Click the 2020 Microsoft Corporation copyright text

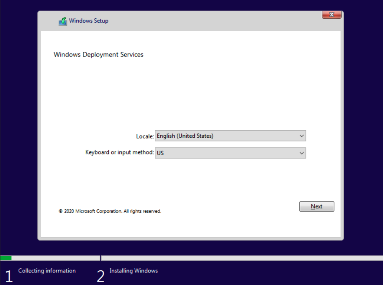(110, 211)
